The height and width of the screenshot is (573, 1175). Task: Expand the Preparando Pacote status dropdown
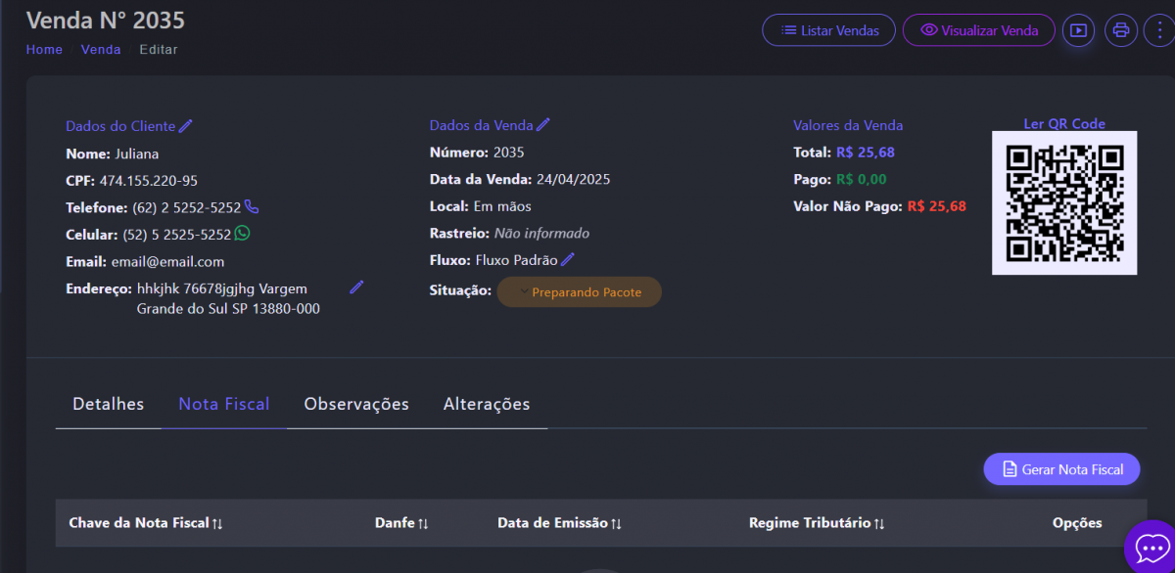[x=579, y=292]
